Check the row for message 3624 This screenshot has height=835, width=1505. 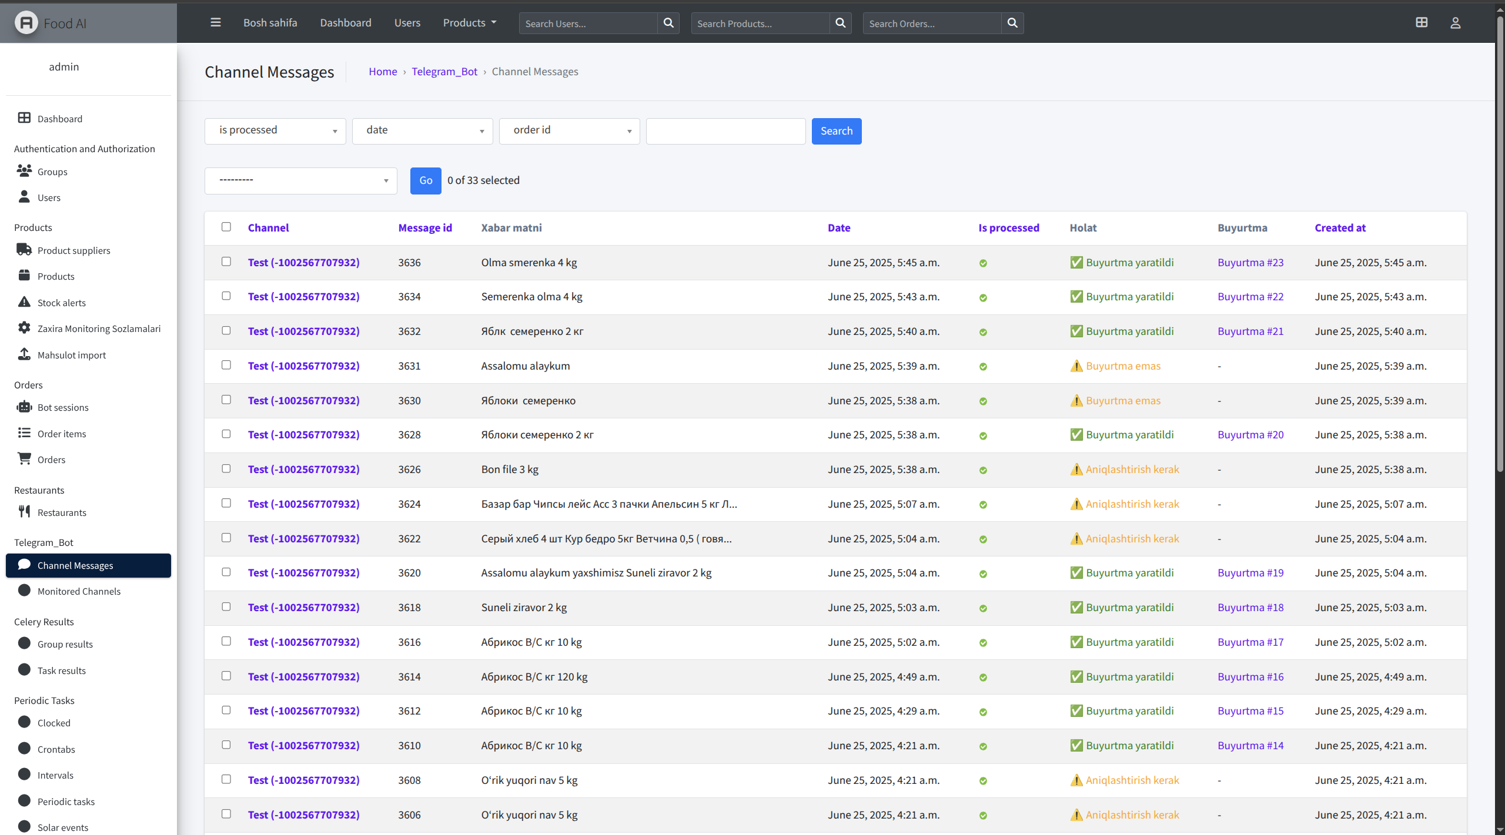tap(226, 503)
